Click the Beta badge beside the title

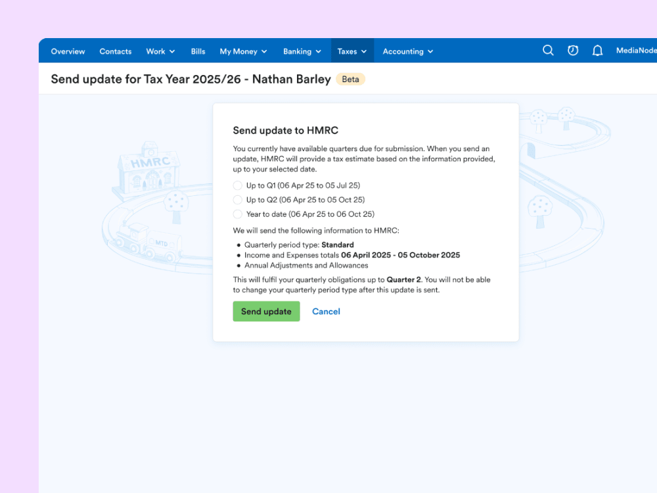pyautogui.click(x=350, y=80)
